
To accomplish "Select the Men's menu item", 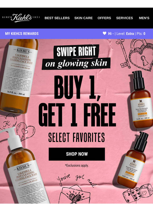I will coord(144,18).
